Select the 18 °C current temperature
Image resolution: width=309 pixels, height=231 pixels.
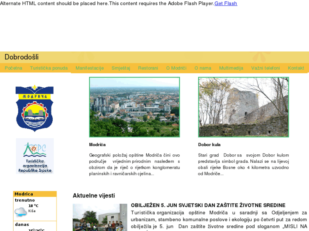34,206
